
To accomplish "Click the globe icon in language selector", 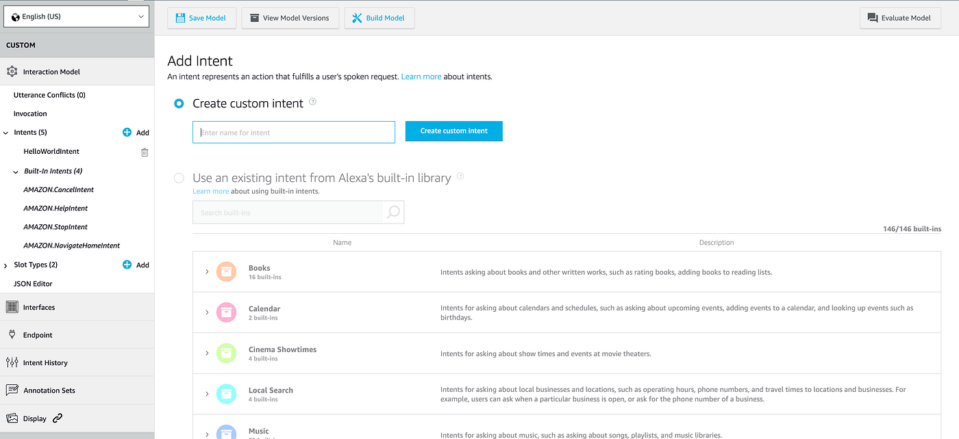I will [15, 16].
